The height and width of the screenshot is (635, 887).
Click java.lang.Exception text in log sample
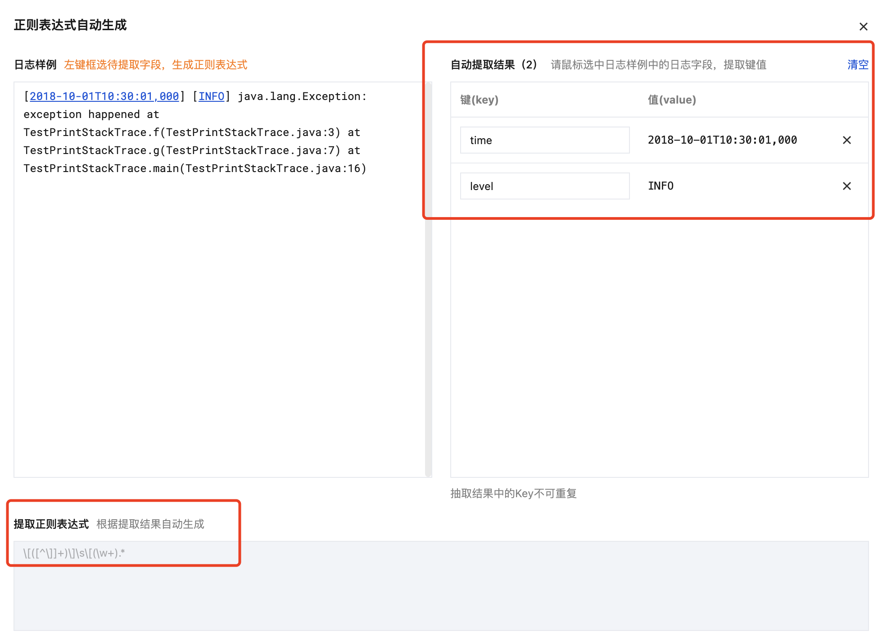(x=302, y=96)
